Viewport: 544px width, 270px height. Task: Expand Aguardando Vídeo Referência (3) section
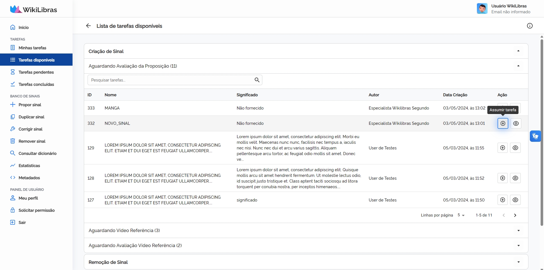click(518, 230)
